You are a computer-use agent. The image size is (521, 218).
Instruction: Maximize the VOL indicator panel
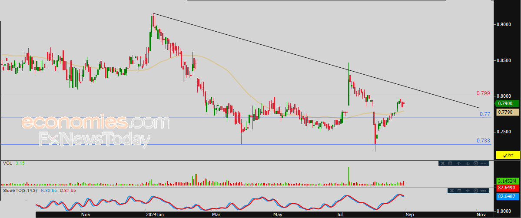pyautogui.click(x=450, y=163)
